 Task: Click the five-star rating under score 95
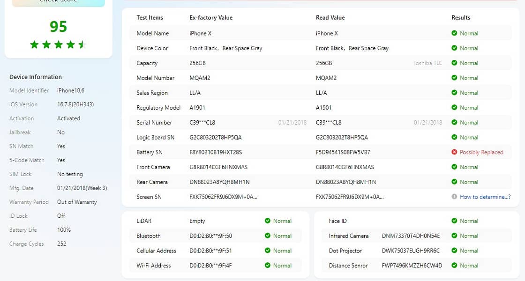[x=58, y=44]
